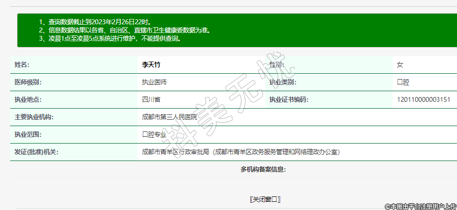Click the 关闭窗口 link
The height and width of the screenshot is (210, 457).
coord(265,199)
